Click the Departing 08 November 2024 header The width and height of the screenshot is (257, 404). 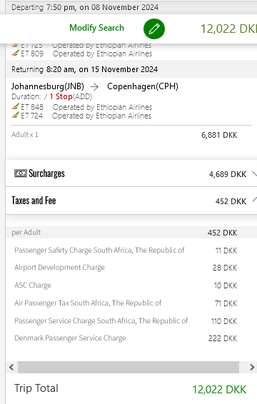click(x=85, y=7)
